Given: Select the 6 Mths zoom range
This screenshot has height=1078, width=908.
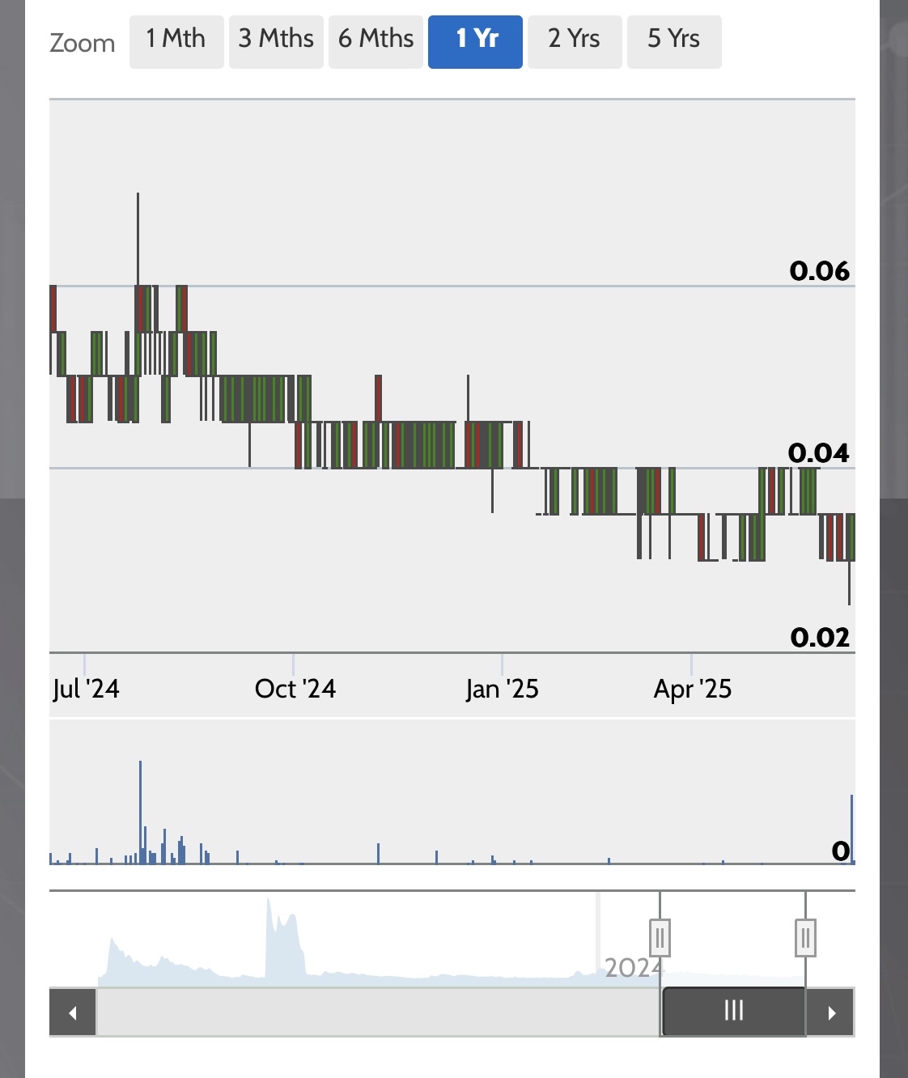Looking at the screenshot, I should point(376,42).
